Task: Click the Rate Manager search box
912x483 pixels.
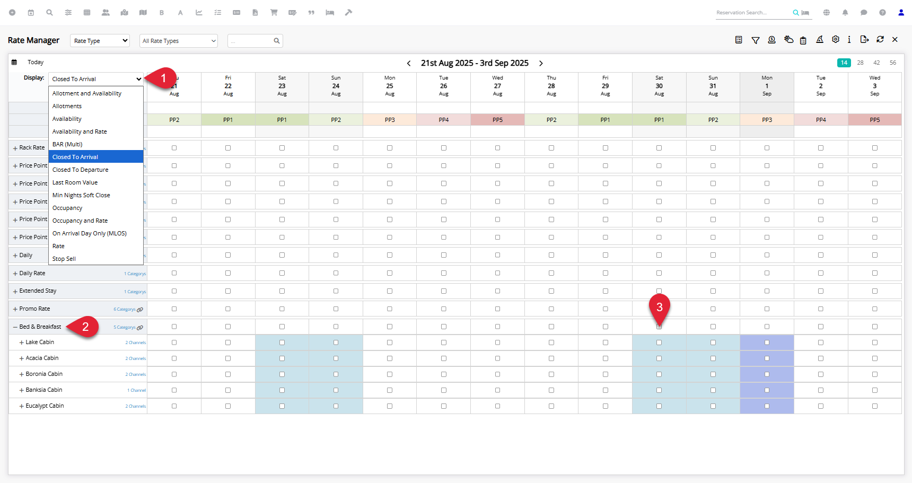Action: (x=255, y=41)
